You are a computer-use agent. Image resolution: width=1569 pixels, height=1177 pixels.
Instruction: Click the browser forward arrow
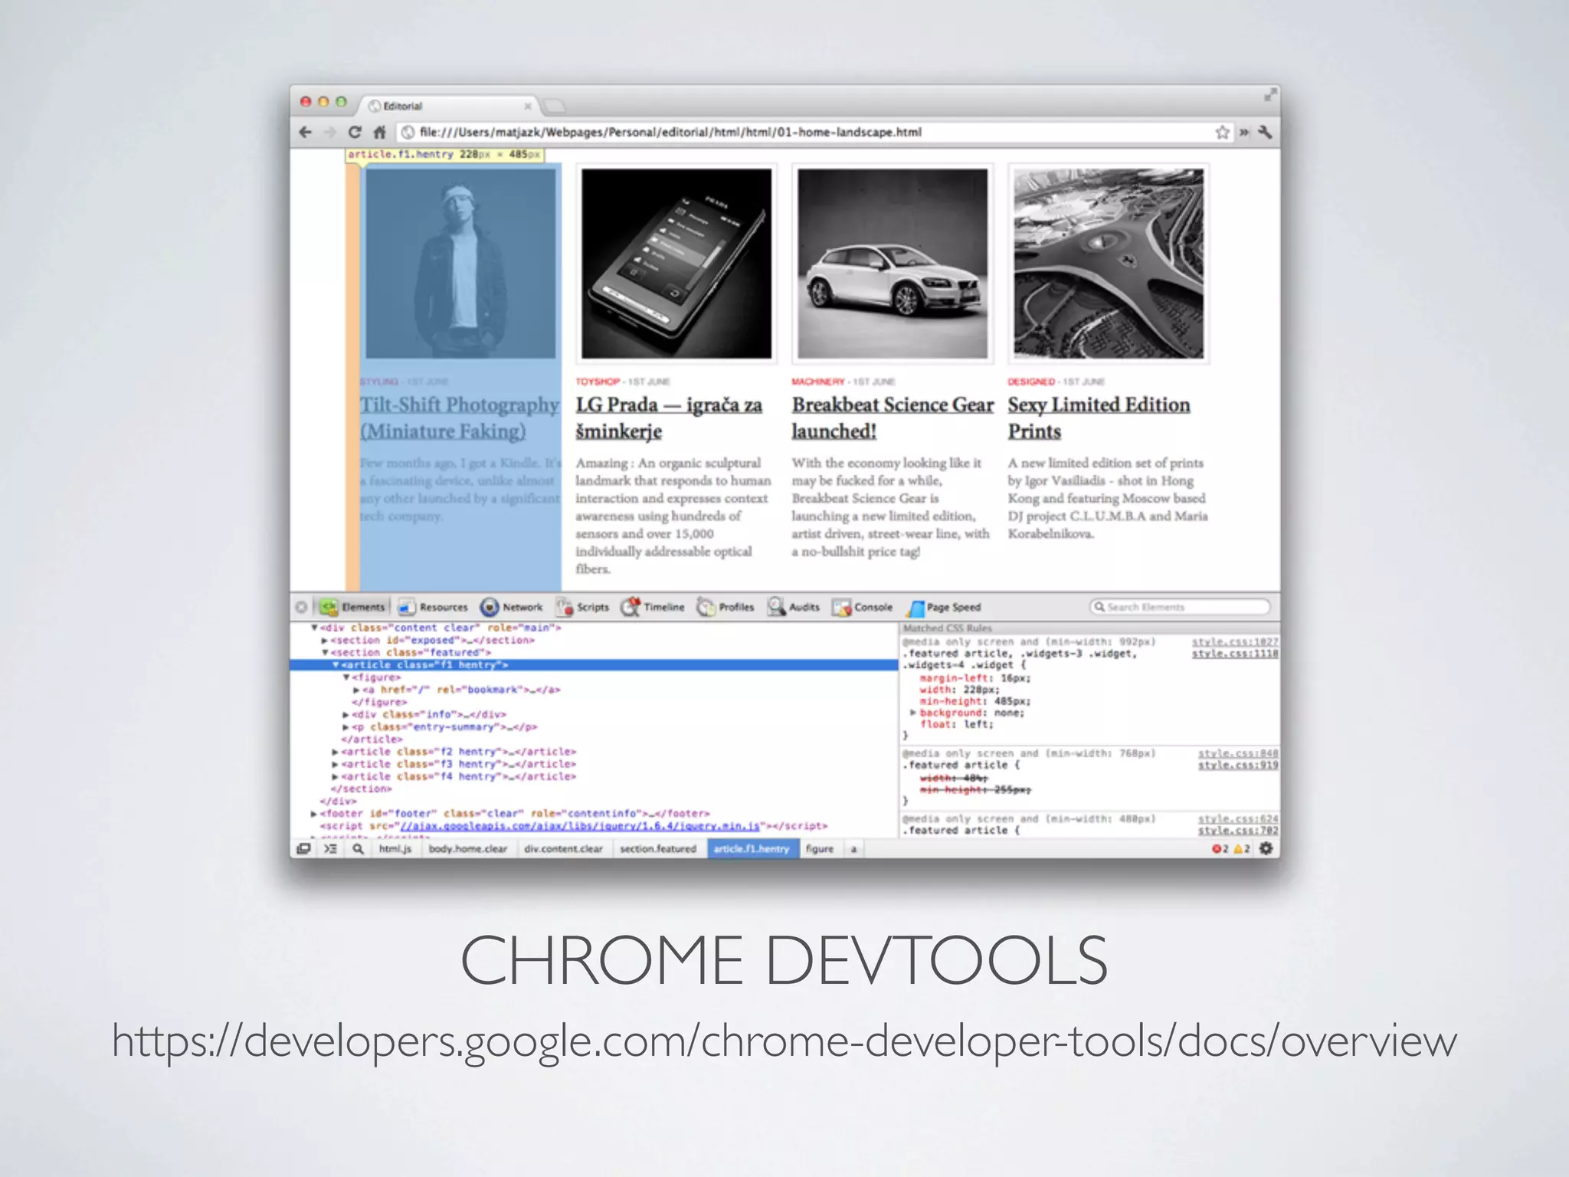[330, 132]
